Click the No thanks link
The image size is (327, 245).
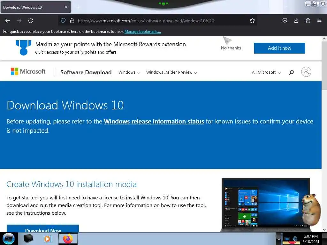(231, 48)
